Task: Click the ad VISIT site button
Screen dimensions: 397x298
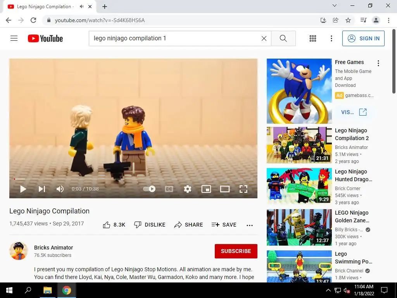Action: click(x=354, y=112)
